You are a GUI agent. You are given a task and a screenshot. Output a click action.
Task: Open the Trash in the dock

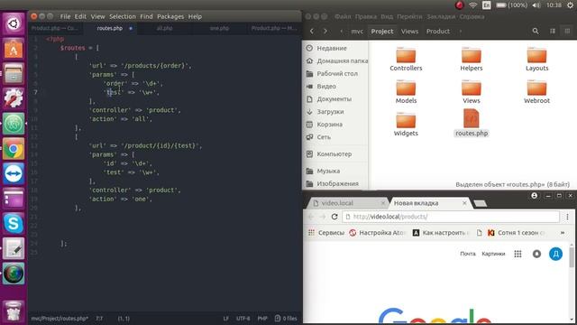point(14,311)
